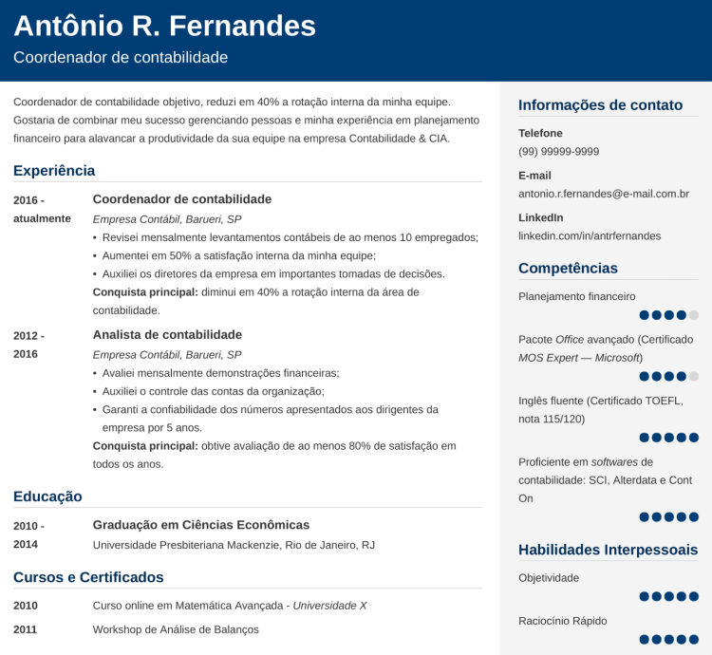This screenshot has height=655, width=712.
Task: Select the Cursos e Certificados heading
Action: click(x=88, y=577)
